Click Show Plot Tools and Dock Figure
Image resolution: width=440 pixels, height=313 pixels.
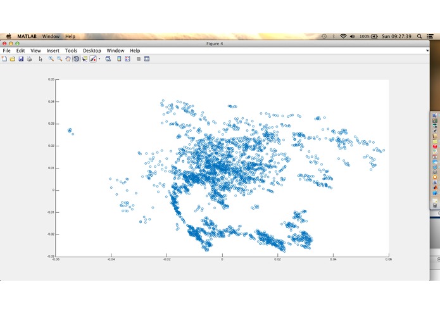[147, 59]
